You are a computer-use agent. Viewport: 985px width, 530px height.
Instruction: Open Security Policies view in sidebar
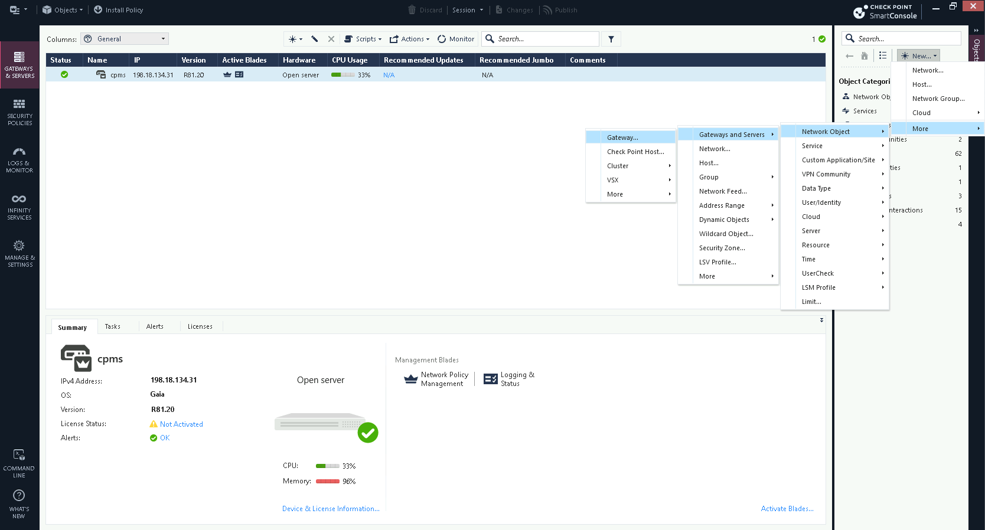[19, 112]
